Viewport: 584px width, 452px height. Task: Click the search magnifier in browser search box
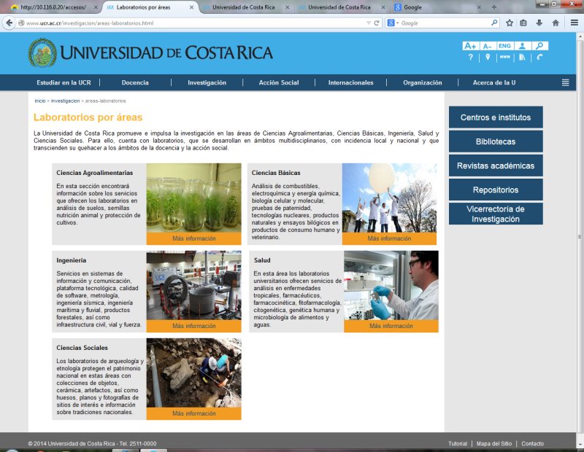click(x=494, y=23)
